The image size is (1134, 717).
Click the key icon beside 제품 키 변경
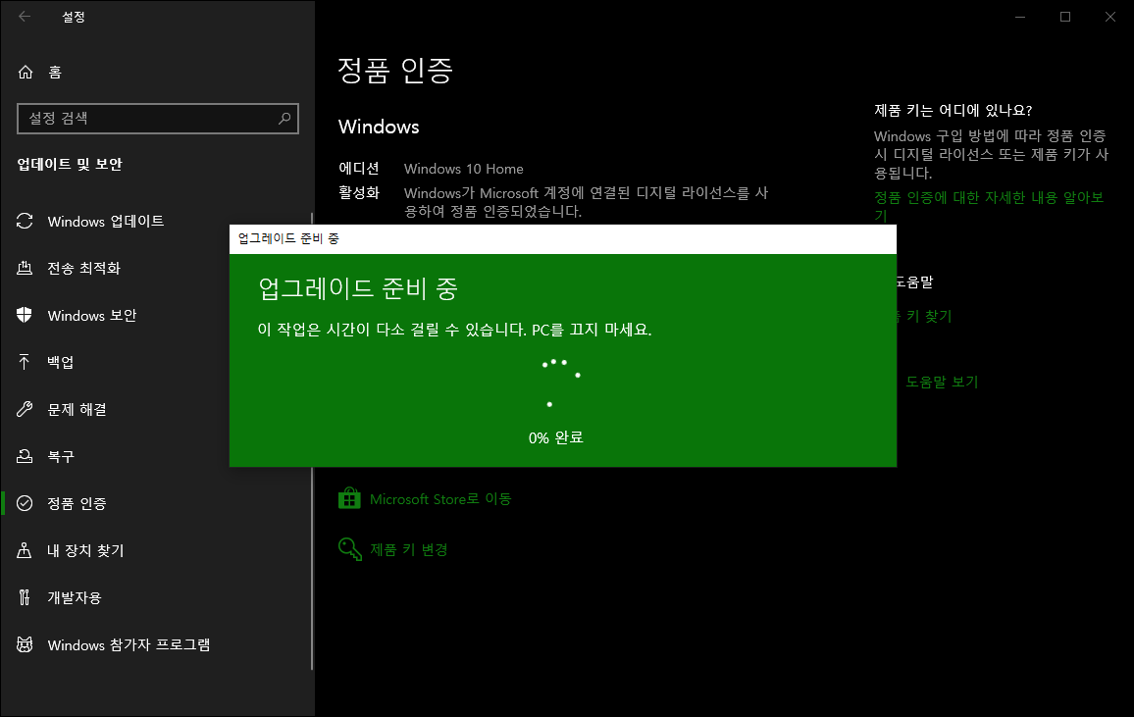click(349, 549)
